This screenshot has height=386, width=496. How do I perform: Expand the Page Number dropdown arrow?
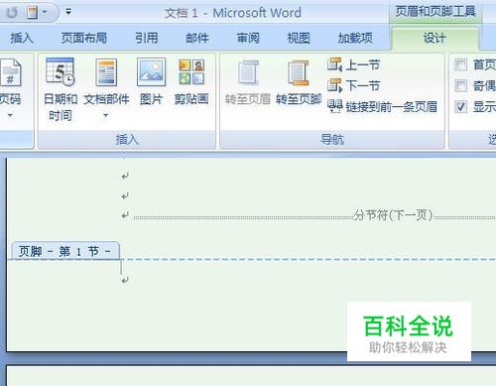[10, 115]
